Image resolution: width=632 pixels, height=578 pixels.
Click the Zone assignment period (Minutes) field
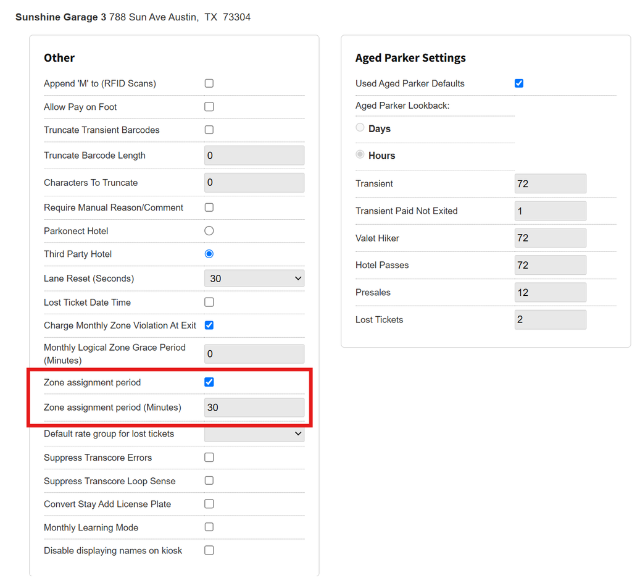click(x=254, y=408)
